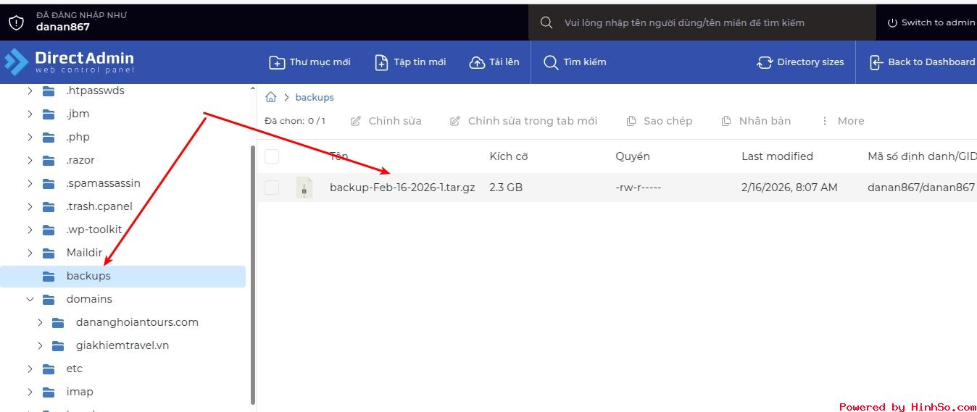Click the Directory sizes refresh icon
This screenshot has height=412, width=977.
[x=764, y=62]
